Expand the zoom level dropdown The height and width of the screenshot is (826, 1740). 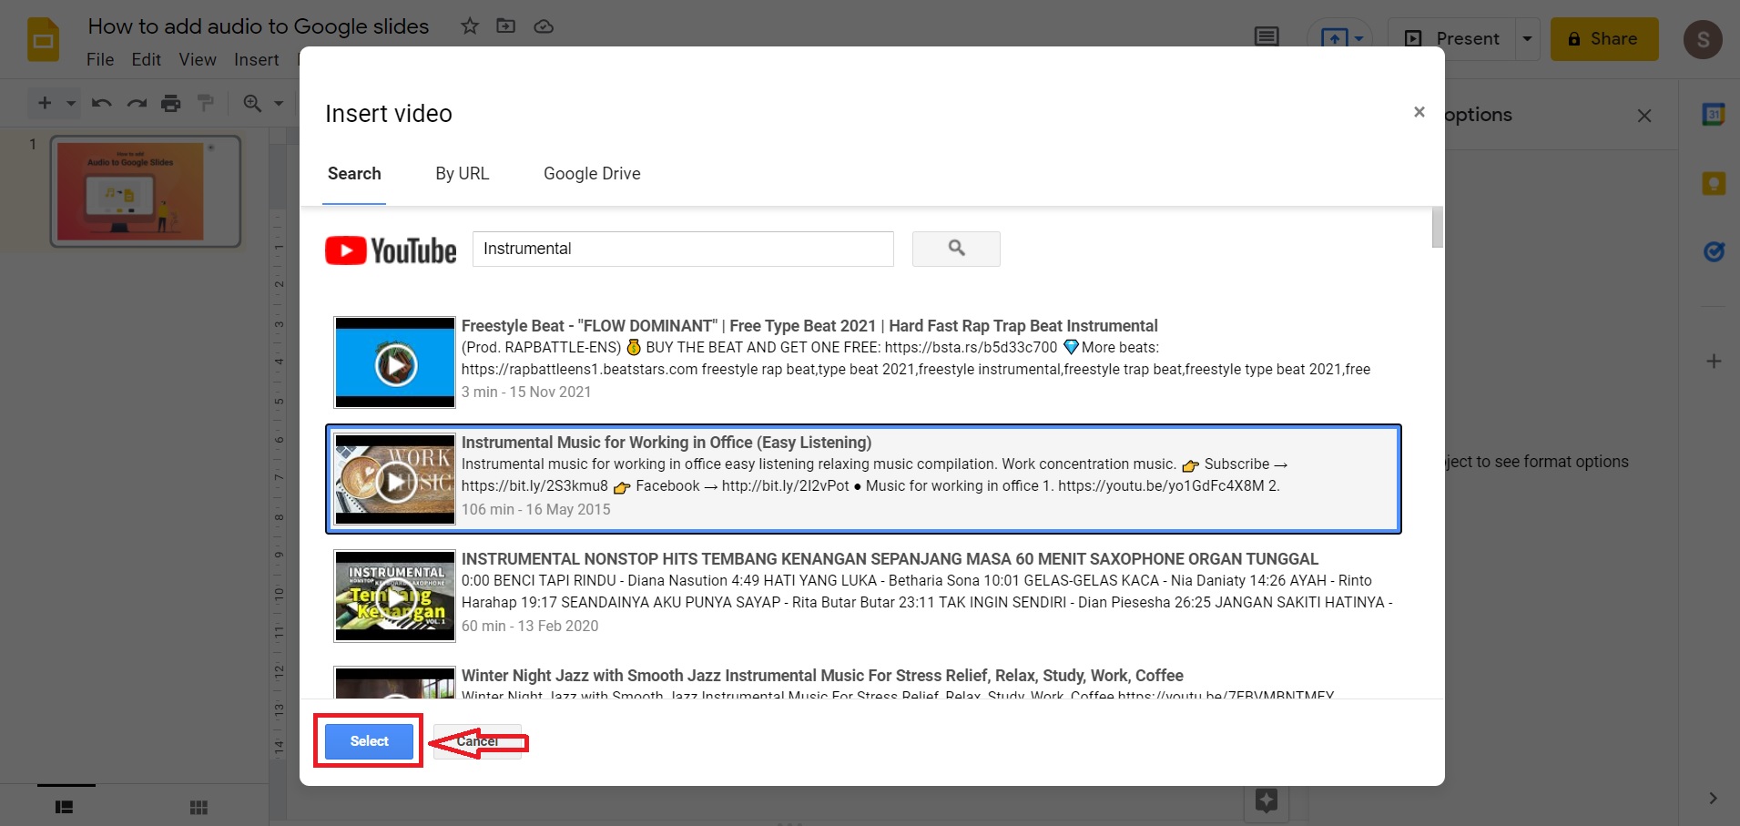coord(279,103)
